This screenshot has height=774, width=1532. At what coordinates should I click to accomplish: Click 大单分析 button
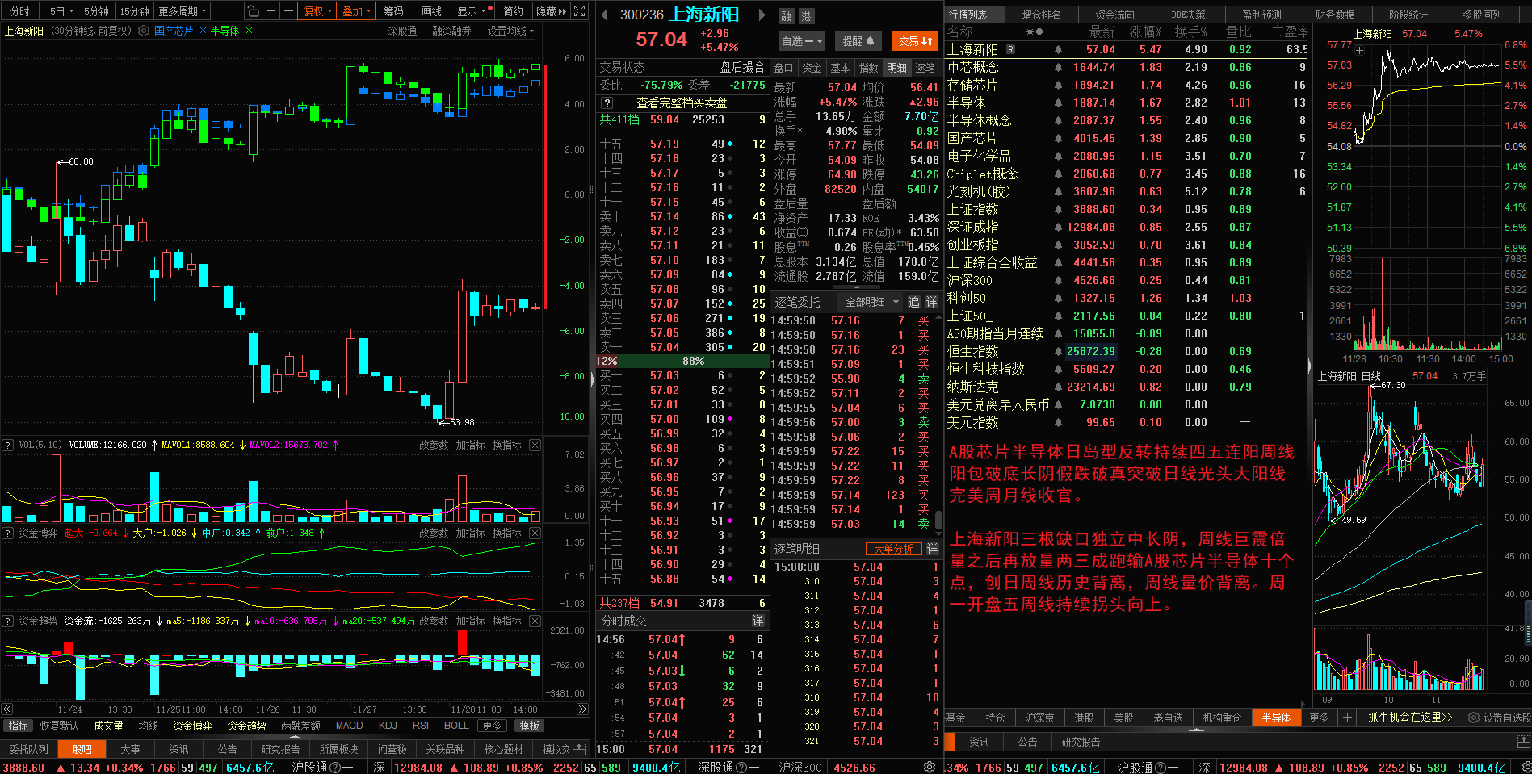click(893, 549)
